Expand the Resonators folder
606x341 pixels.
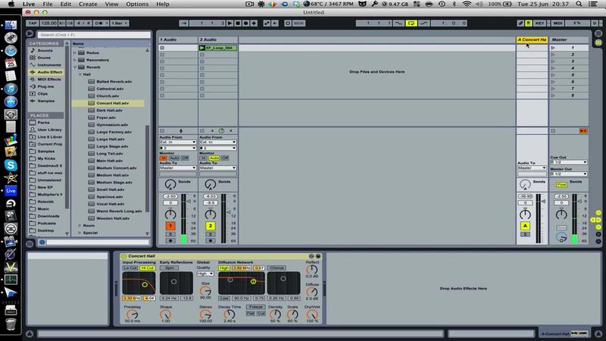[x=75, y=60]
